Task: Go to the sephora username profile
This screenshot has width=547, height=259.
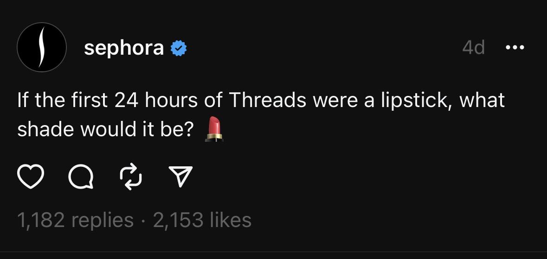Action: (x=124, y=47)
